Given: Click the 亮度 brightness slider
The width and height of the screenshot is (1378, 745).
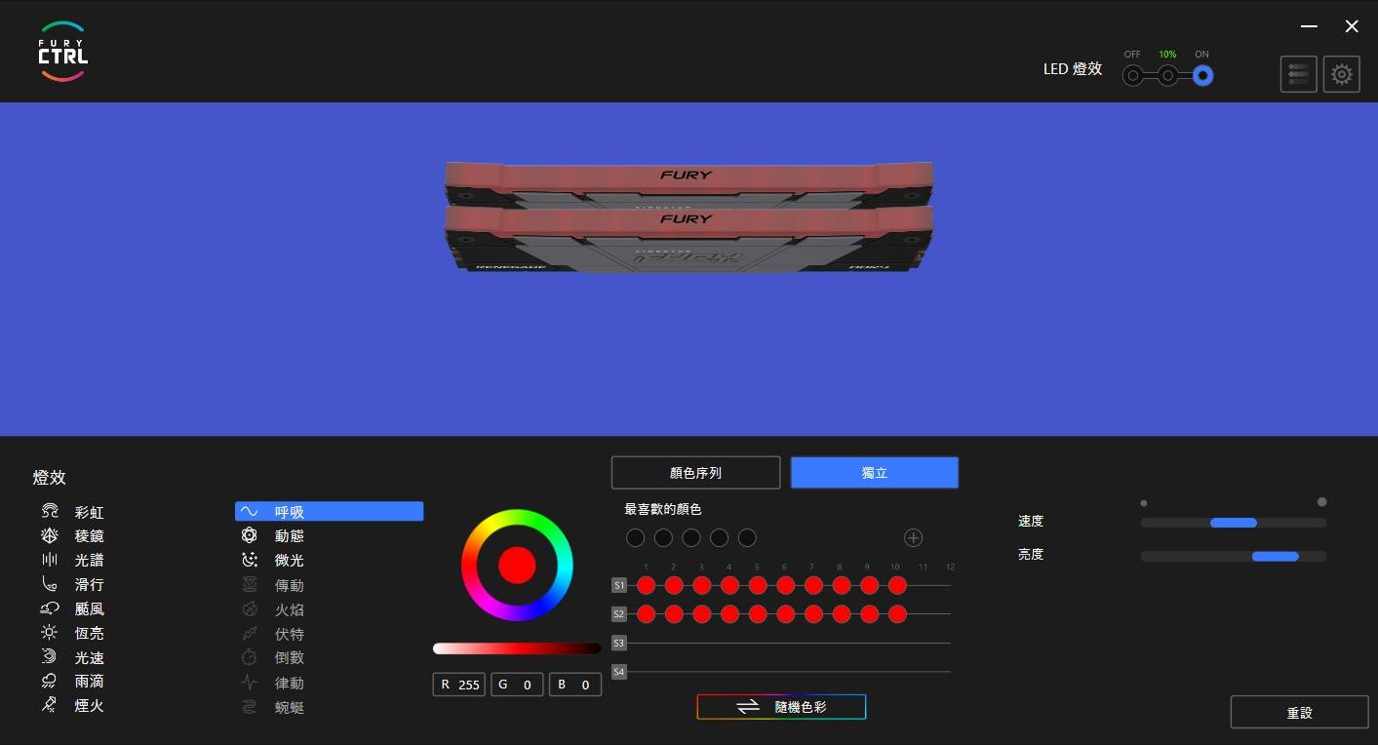Looking at the screenshot, I should click(1233, 557).
